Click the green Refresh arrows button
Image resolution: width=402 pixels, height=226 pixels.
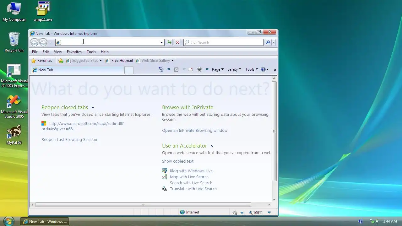point(169,42)
